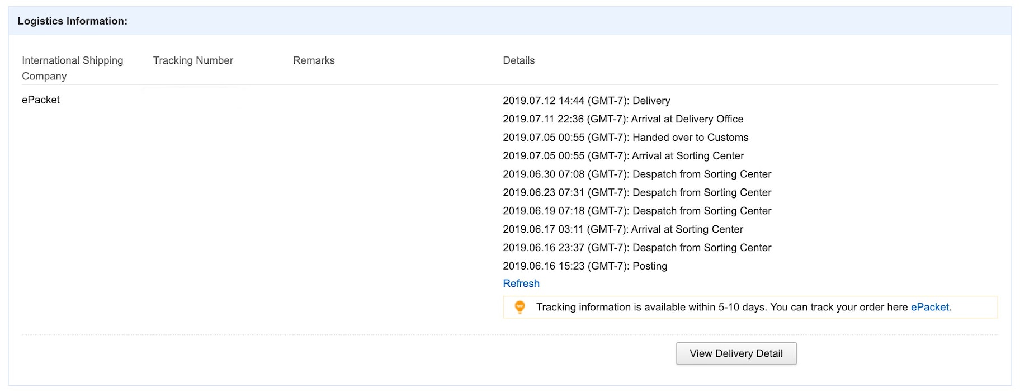Click the 2019.07.12 Delivery tracking entry
The width and height of the screenshot is (1020, 392).
[586, 101]
